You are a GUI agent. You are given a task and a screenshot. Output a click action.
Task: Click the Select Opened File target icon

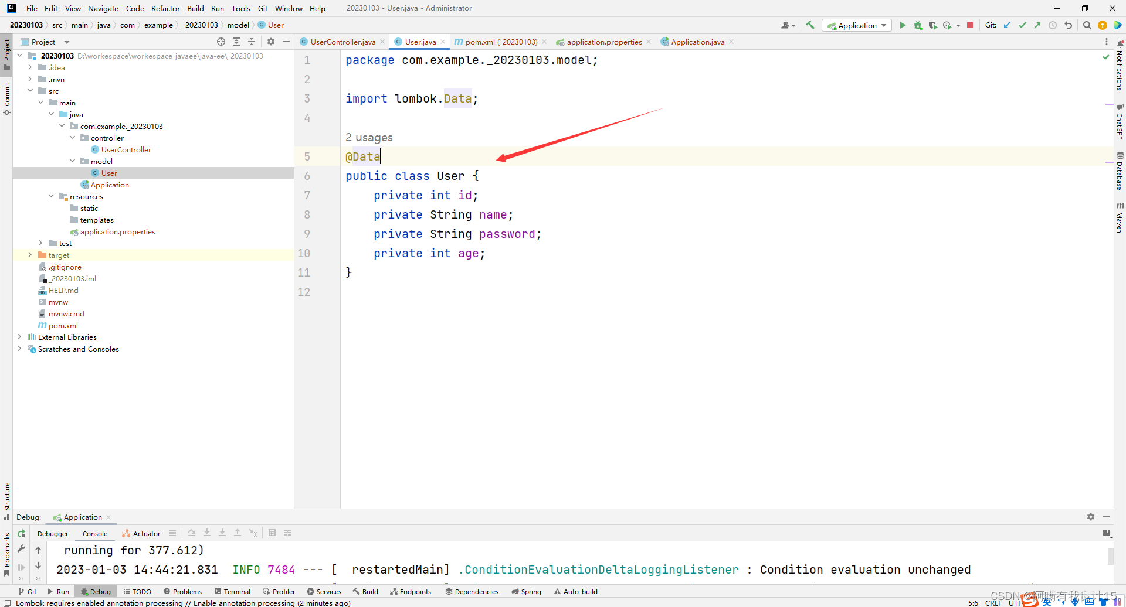pyautogui.click(x=221, y=42)
